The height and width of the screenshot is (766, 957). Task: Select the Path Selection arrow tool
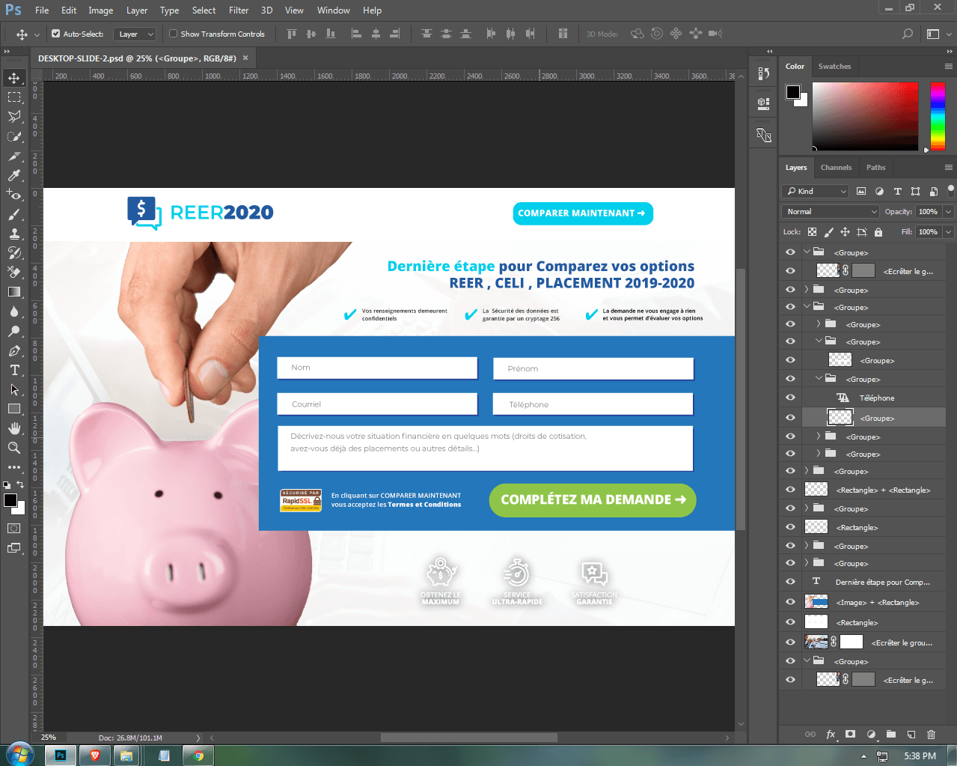pyautogui.click(x=14, y=389)
